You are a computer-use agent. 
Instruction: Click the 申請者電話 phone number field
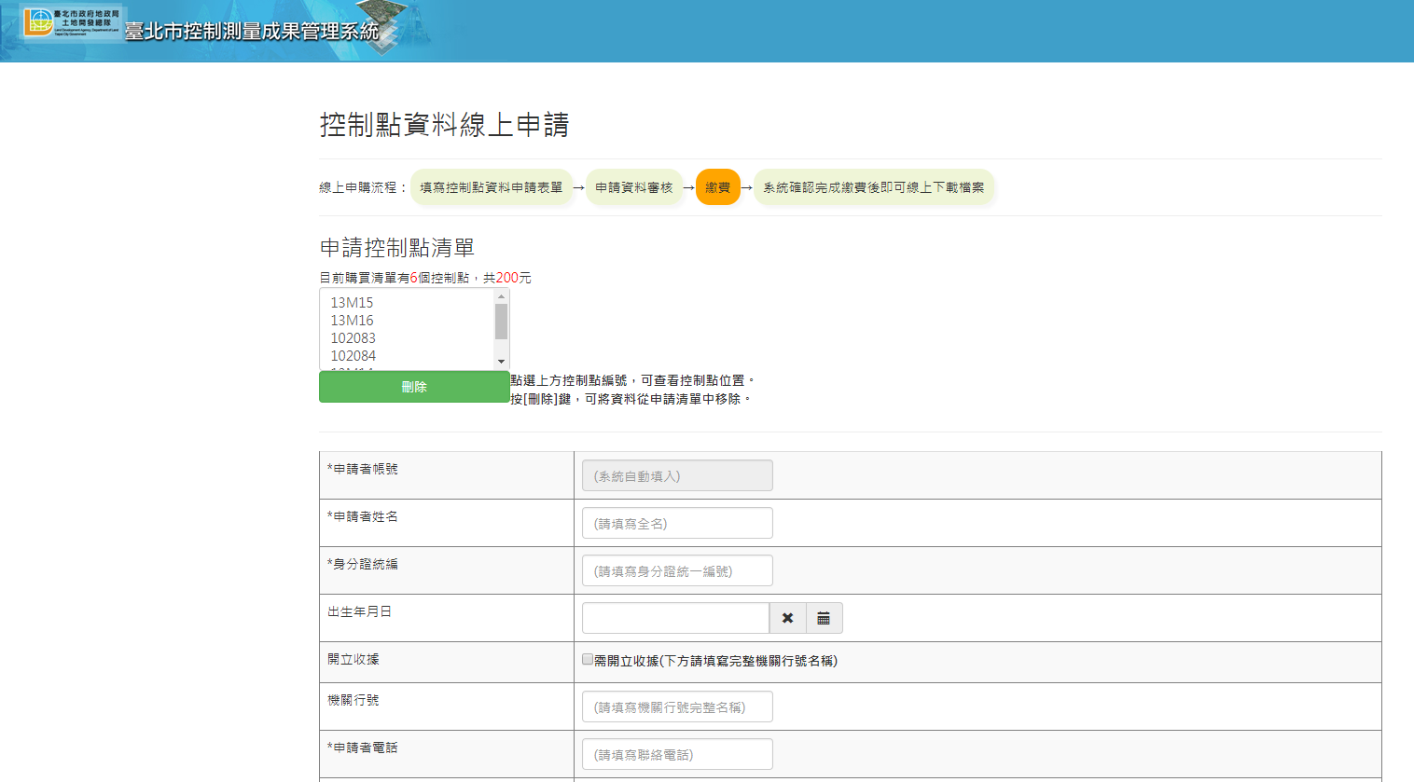click(677, 755)
